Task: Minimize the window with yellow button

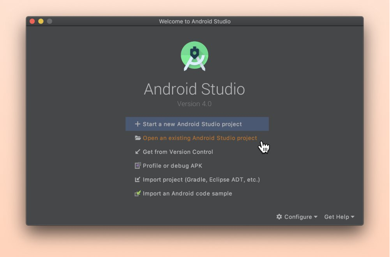Action: [x=41, y=21]
